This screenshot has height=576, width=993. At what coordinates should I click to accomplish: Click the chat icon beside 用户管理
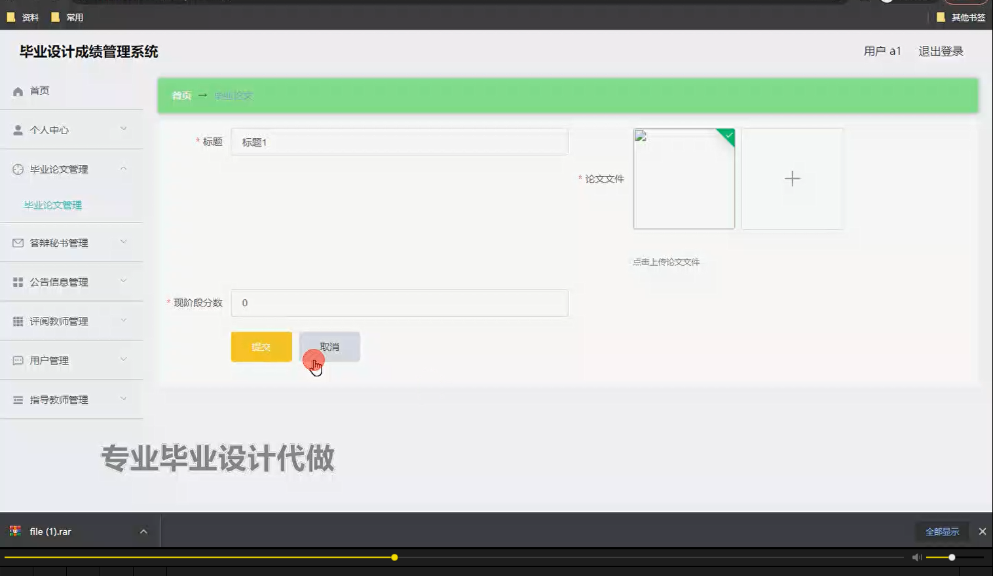coord(18,360)
